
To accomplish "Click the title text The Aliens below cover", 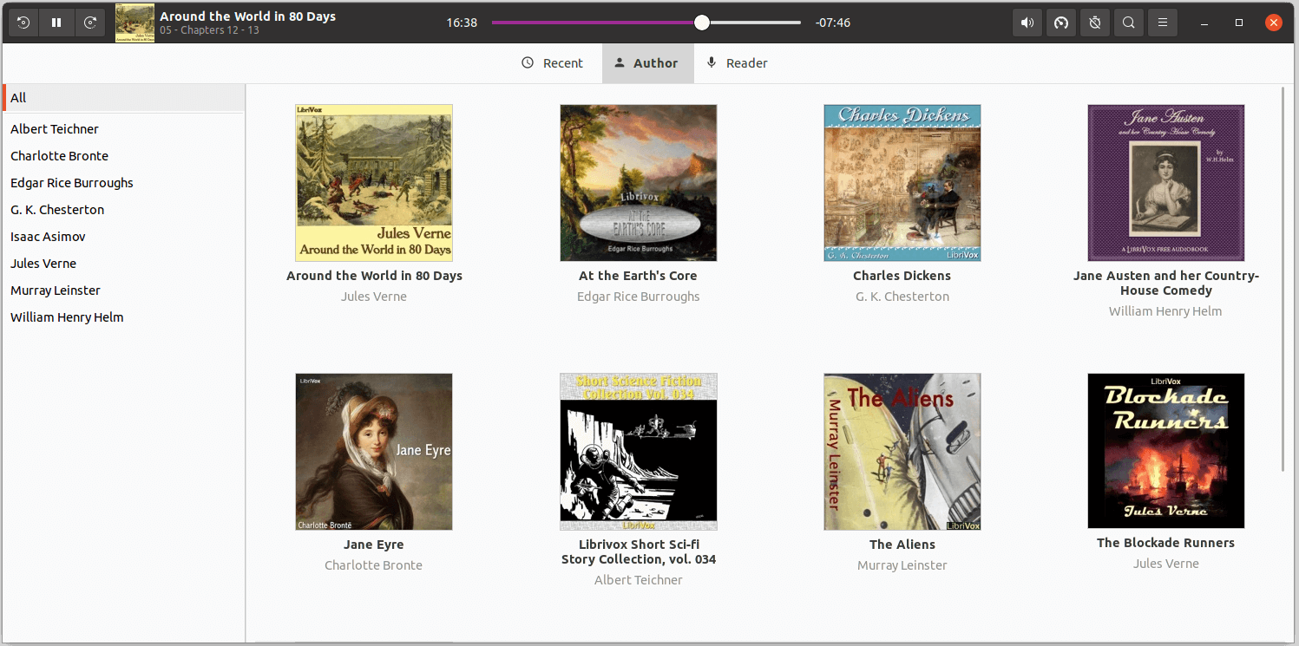I will (x=902, y=545).
